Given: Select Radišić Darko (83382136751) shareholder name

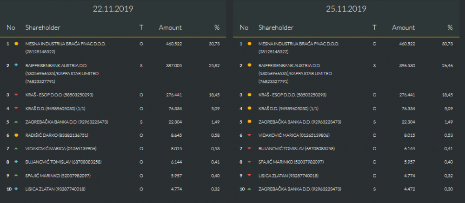Looking at the screenshot, I should pyautogui.click(x=57, y=135).
